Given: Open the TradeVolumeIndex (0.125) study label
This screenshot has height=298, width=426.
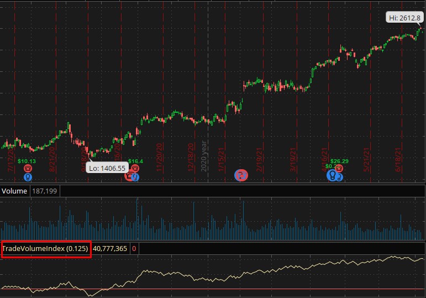Looking at the screenshot, I should point(45,249).
